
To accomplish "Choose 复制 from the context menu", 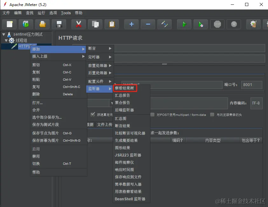I will tap(58, 72).
